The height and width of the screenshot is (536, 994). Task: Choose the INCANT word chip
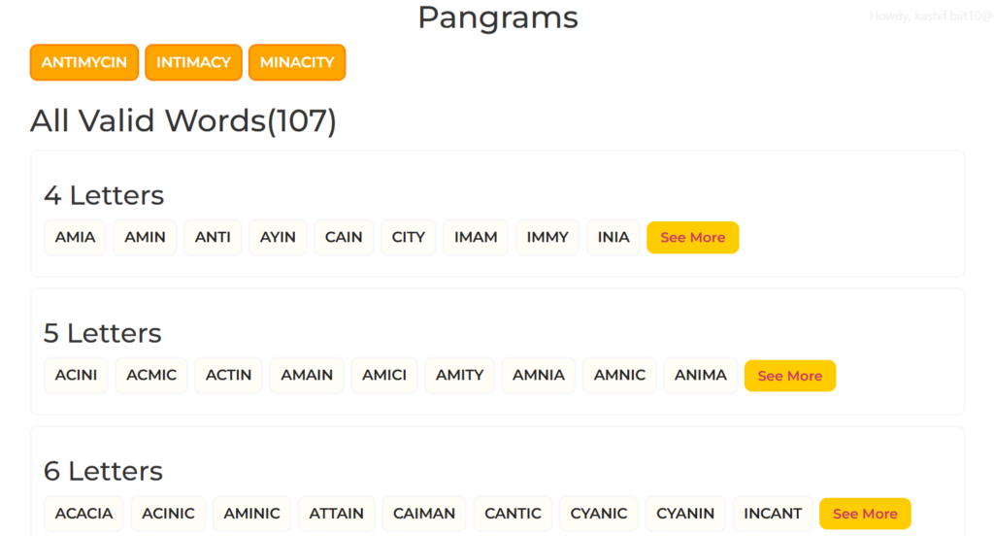point(773,514)
